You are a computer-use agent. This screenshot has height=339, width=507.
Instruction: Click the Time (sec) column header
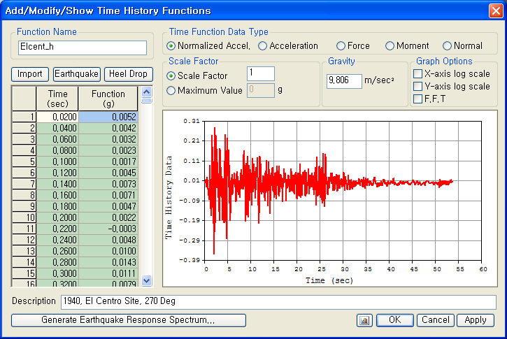tap(57, 99)
